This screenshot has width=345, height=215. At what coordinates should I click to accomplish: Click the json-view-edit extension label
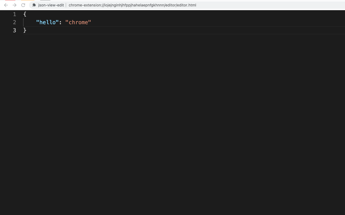[51, 5]
